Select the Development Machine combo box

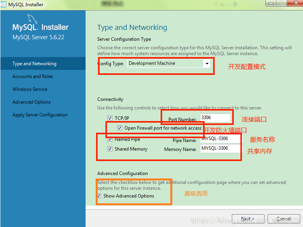click(x=169, y=63)
